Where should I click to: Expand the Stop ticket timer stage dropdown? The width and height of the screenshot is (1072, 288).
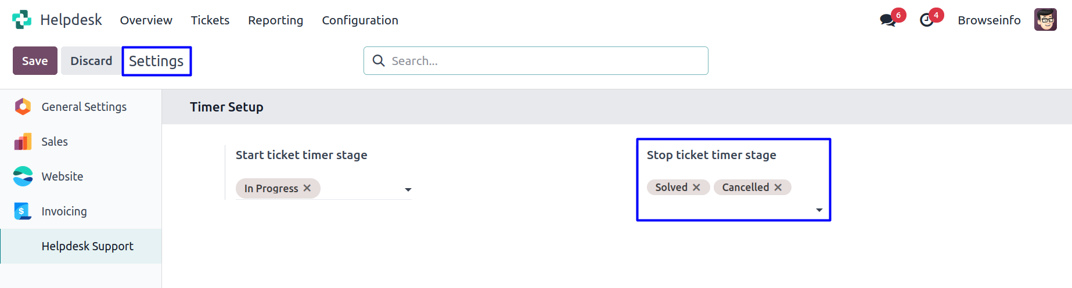point(819,210)
